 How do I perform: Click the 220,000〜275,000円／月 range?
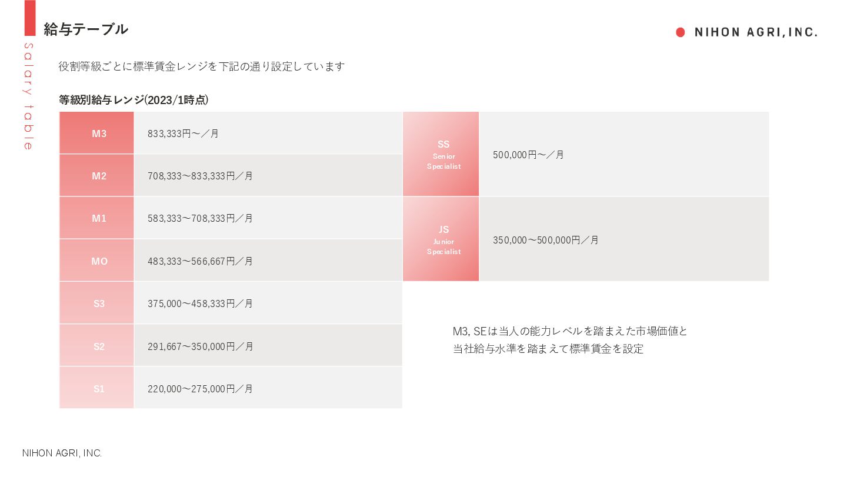click(x=200, y=389)
